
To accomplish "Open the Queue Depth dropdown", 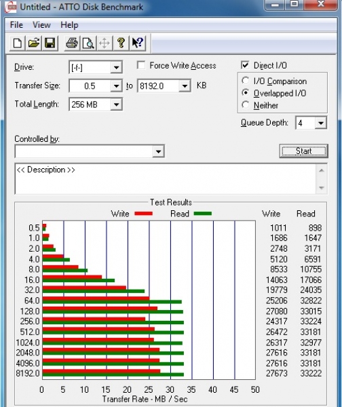I will pyautogui.click(x=321, y=123).
